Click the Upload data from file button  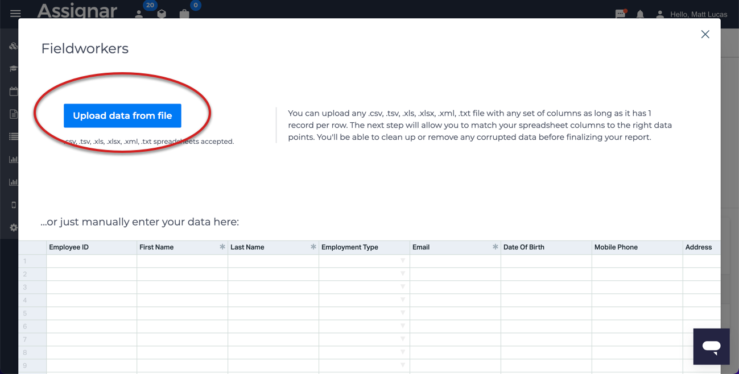tap(123, 115)
